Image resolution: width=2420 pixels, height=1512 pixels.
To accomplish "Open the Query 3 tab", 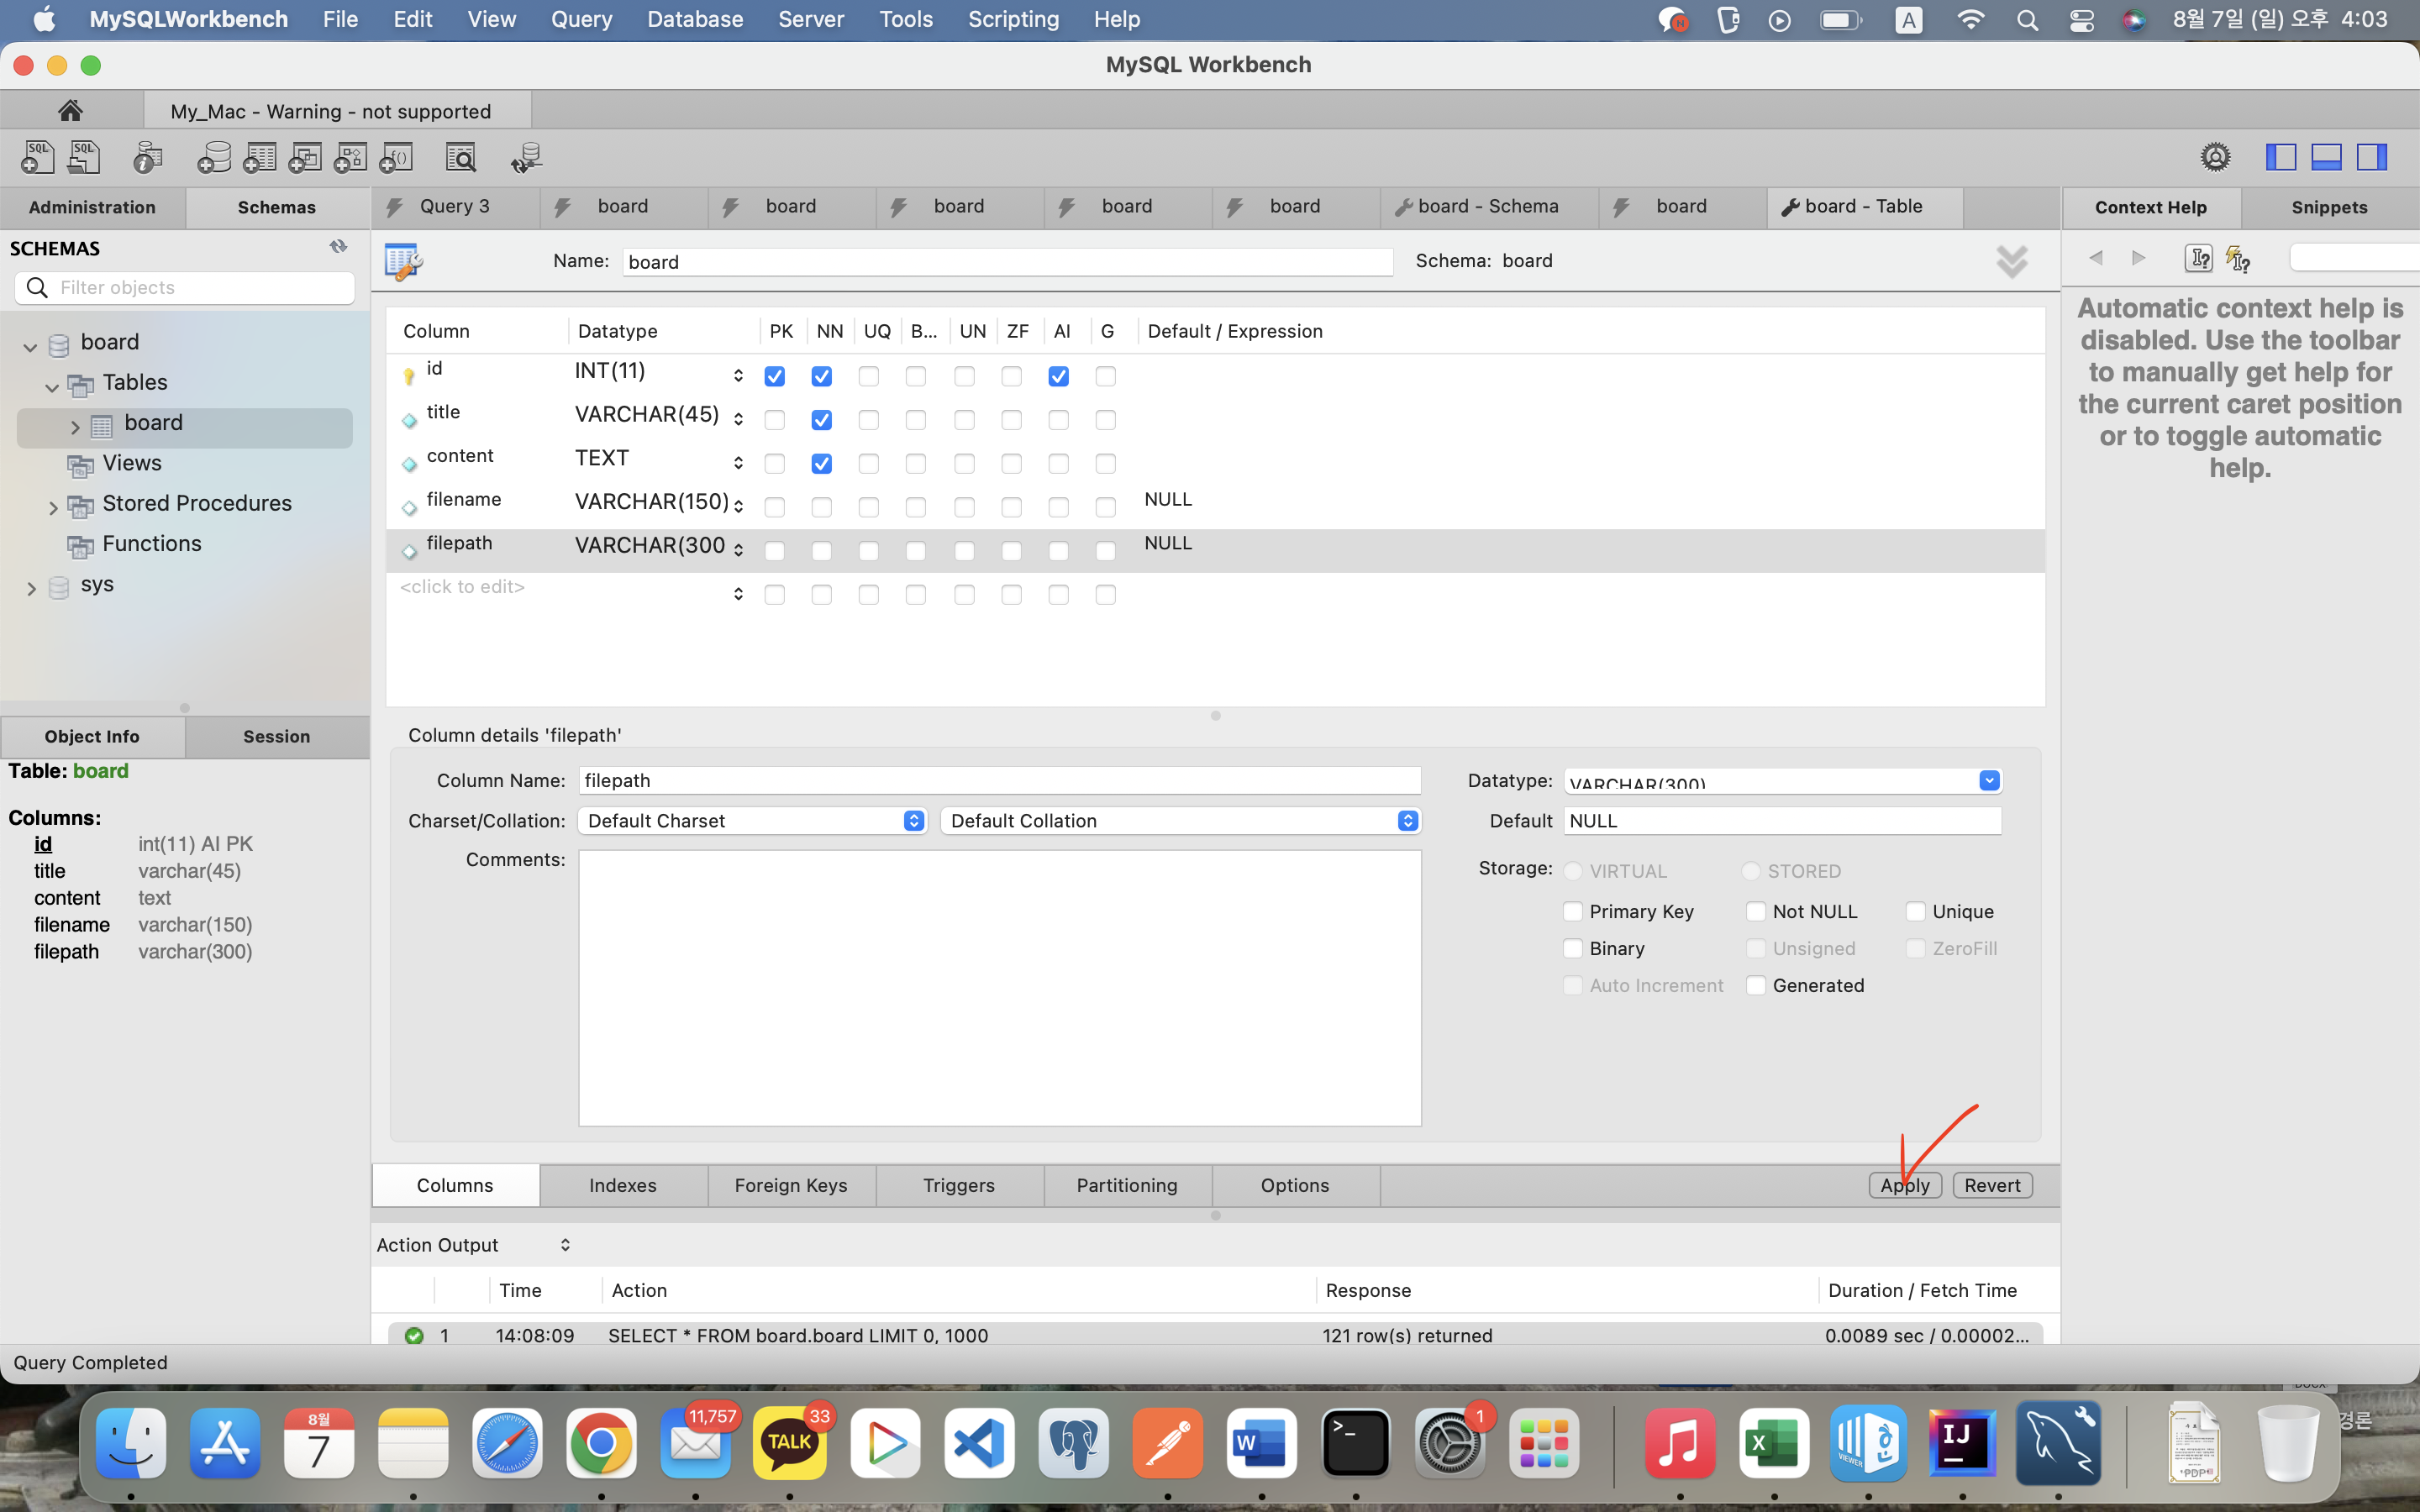I will [x=455, y=207].
